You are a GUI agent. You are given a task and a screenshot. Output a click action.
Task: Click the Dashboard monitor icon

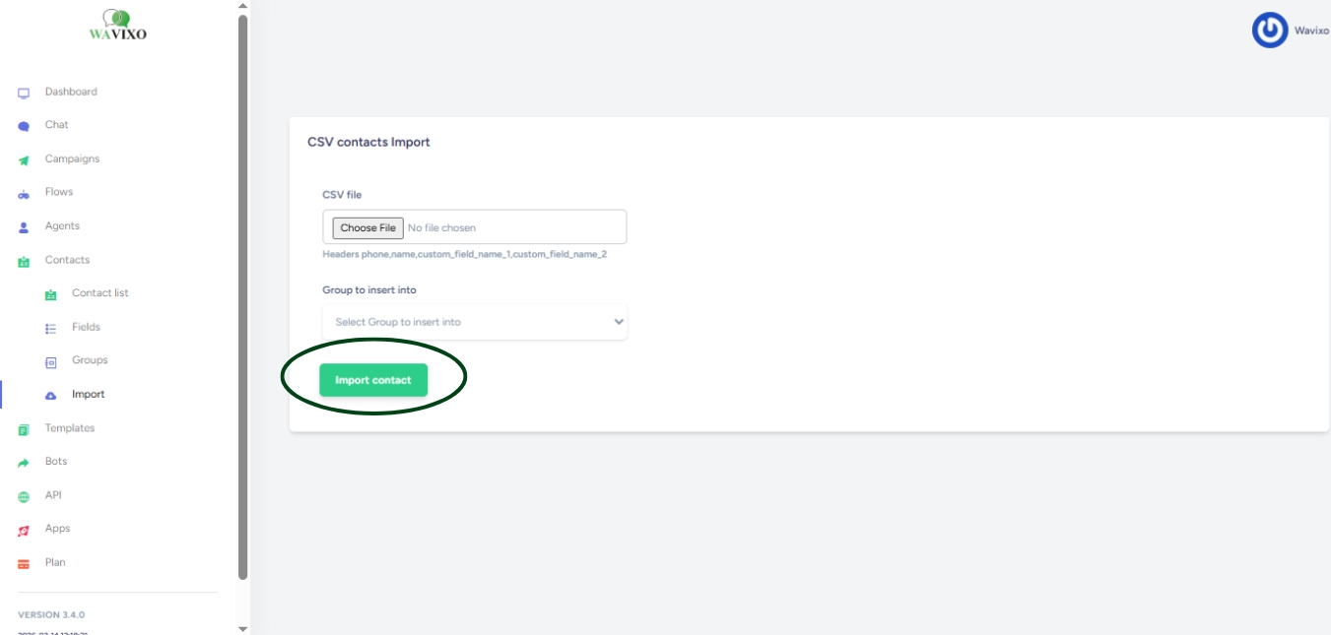pos(24,94)
